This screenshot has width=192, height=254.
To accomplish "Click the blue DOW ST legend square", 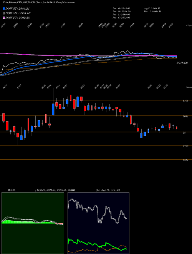I will click(4, 8).
